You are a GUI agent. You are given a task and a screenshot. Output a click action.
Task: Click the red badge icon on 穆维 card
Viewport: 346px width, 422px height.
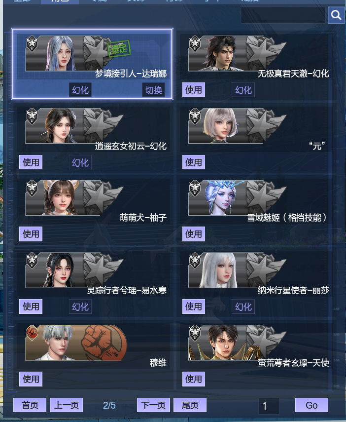coord(32,332)
